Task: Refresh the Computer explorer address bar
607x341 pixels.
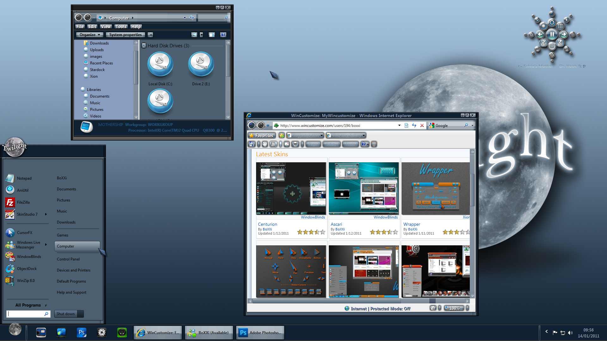Action: coord(192,18)
